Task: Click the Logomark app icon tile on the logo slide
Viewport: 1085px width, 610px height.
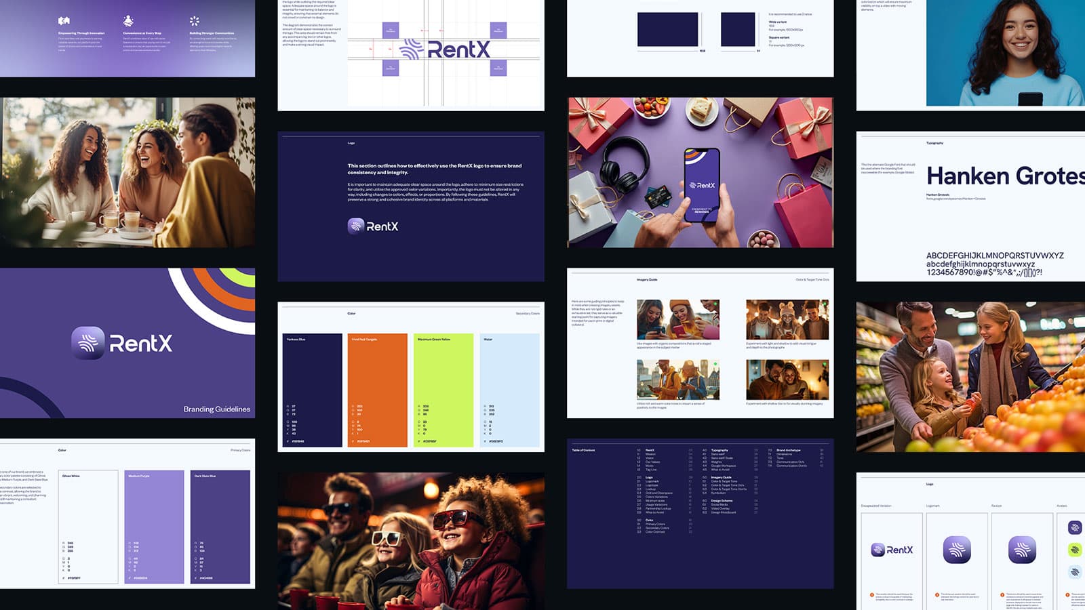Action: tap(957, 550)
